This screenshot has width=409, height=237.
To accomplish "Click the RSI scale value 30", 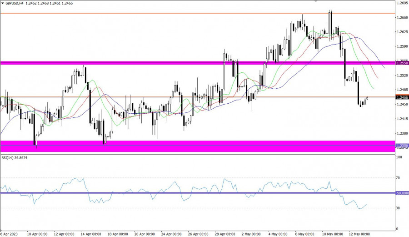I will (399, 208).
